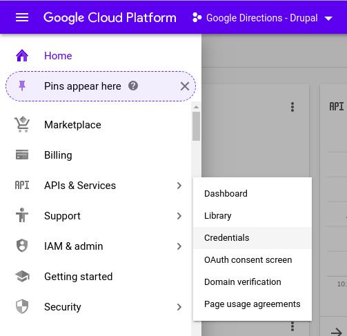
Task: Open the help question mark for pins
Action: click(x=133, y=86)
